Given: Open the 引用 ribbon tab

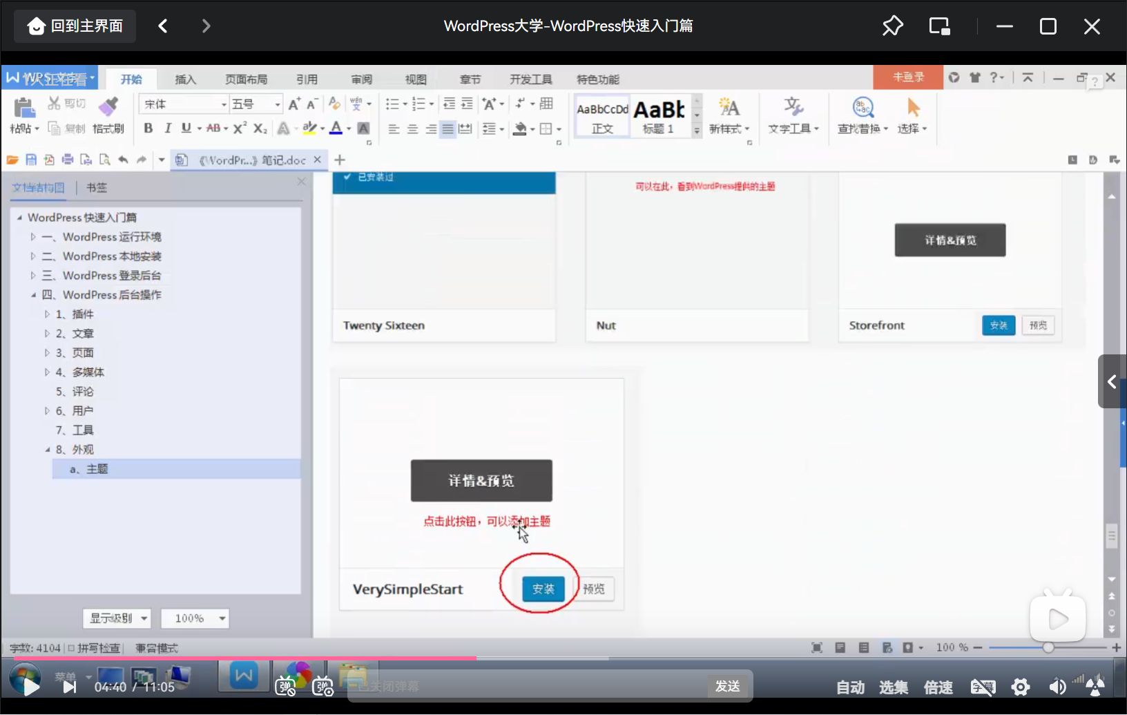Looking at the screenshot, I should click(x=307, y=79).
